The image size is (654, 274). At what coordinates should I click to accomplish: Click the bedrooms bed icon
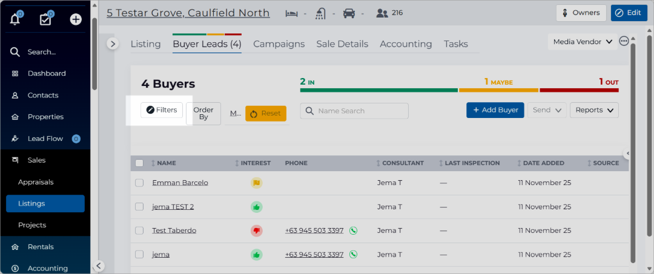[x=291, y=13]
